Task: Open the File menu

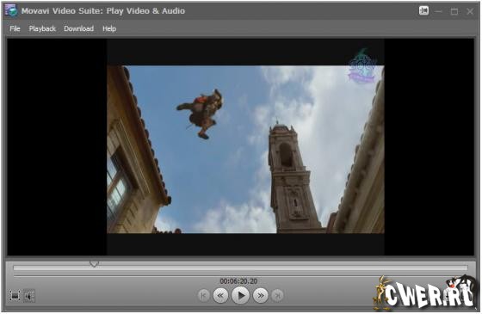Action: click(x=15, y=28)
